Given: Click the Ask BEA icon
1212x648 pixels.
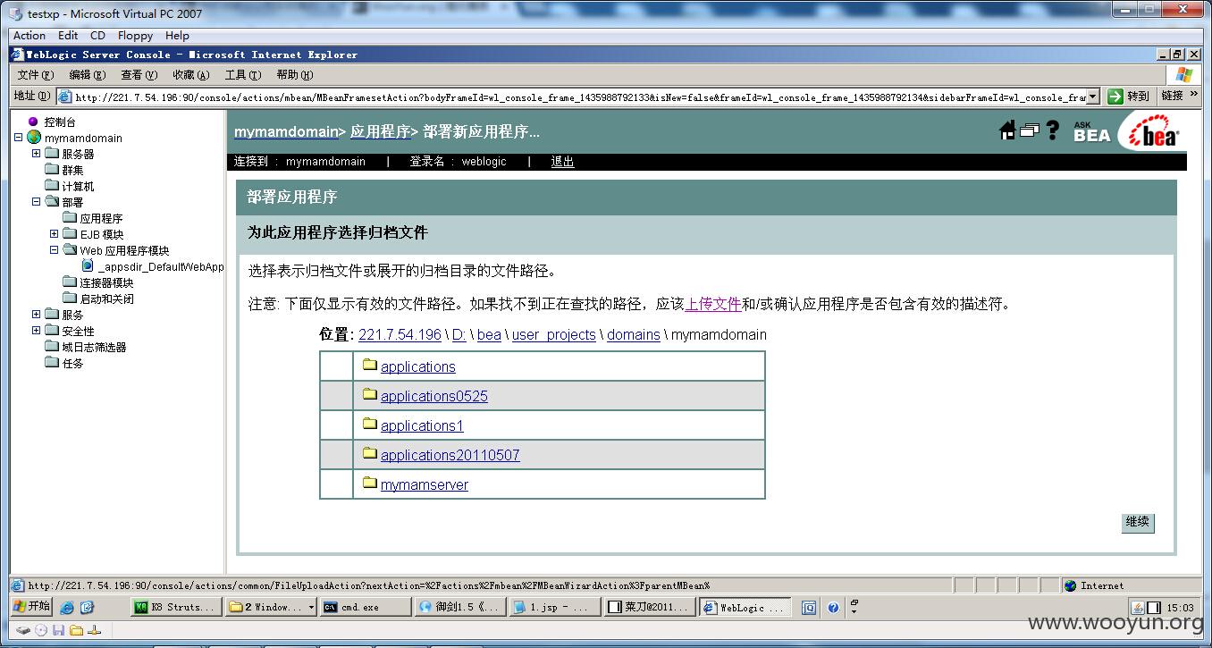Looking at the screenshot, I should click(1091, 132).
